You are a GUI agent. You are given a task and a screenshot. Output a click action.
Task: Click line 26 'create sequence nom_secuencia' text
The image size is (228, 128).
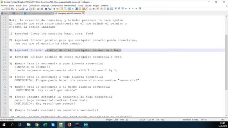point(40,70)
